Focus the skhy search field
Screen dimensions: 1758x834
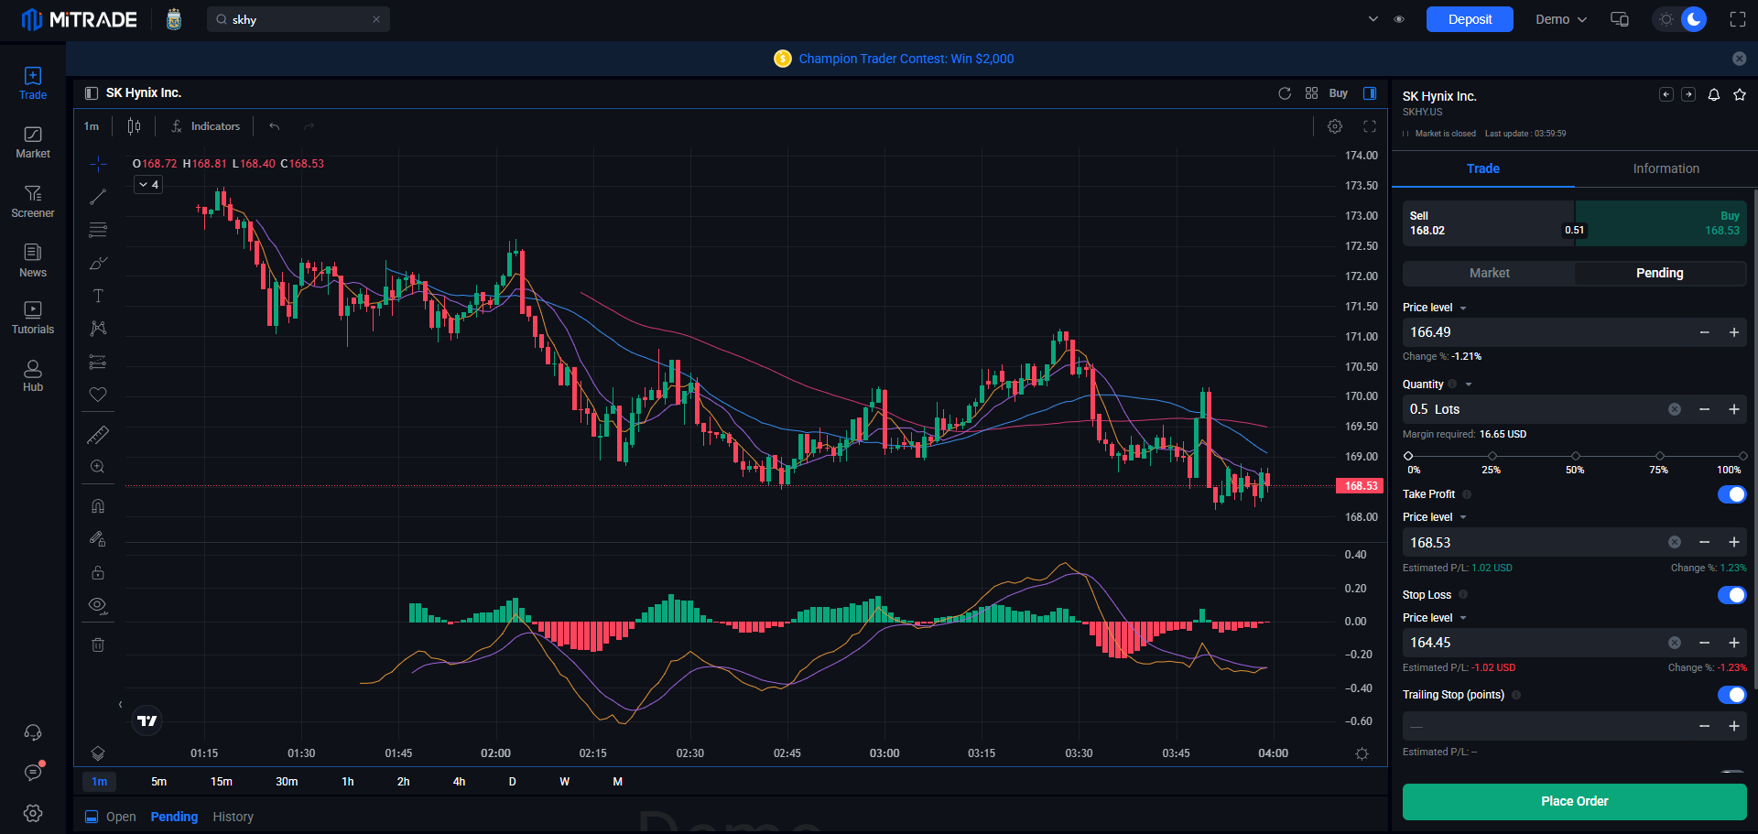pyautogui.click(x=298, y=19)
